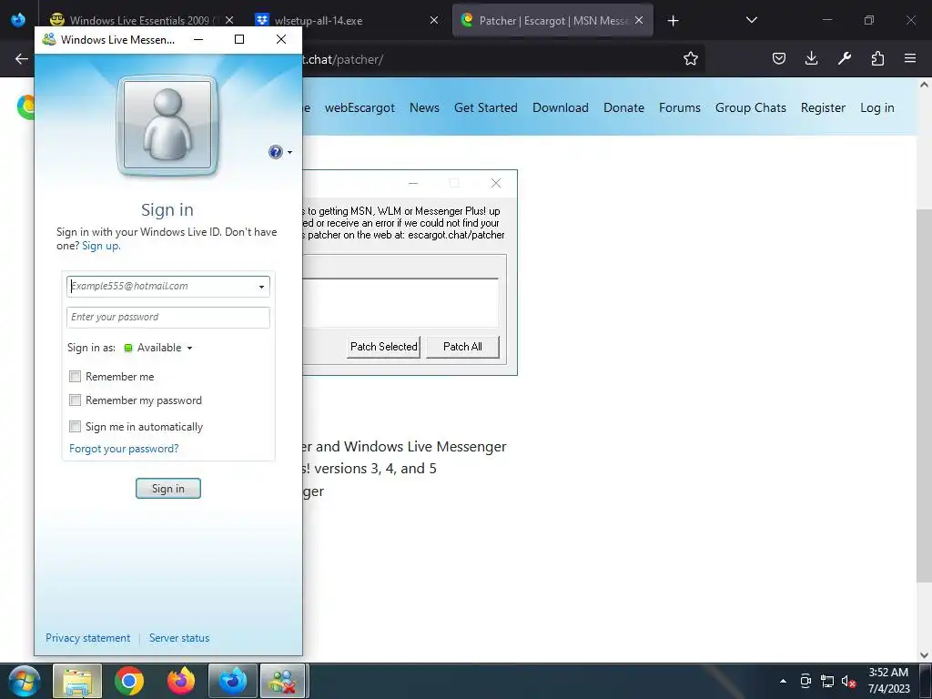
Task: Click the patcher program list box
Action: point(400,302)
